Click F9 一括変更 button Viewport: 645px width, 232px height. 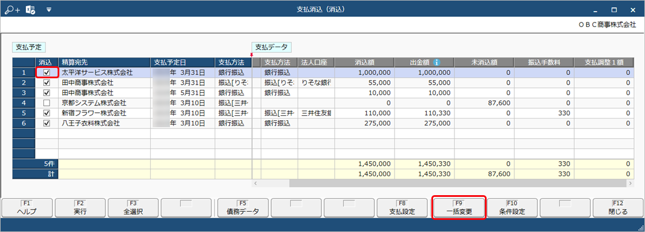(458, 208)
